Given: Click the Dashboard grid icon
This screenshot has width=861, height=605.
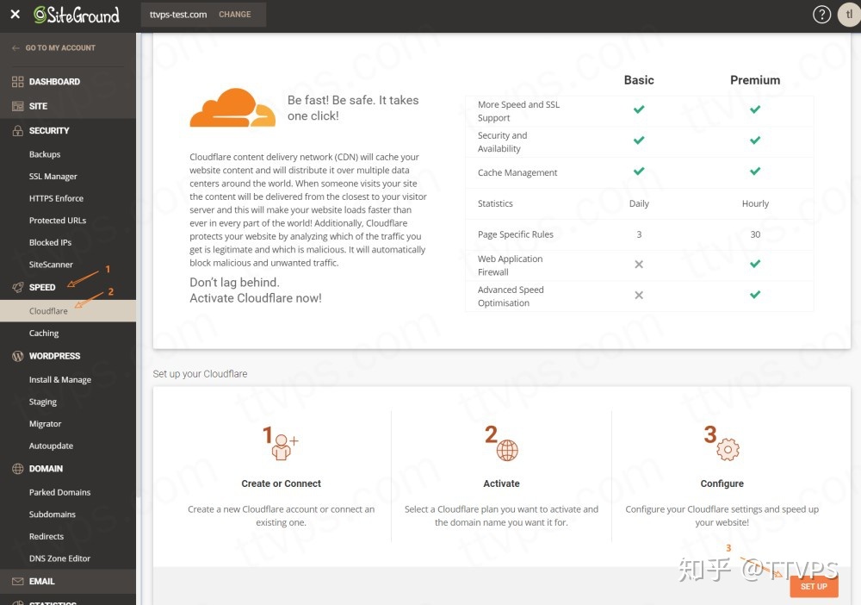Looking at the screenshot, I should (17, 82).
